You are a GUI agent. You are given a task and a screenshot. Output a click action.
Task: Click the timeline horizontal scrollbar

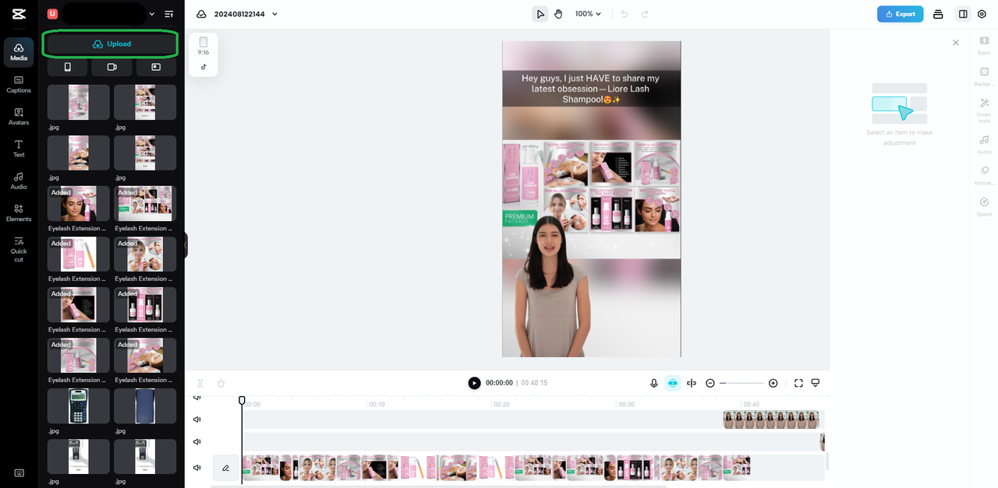pyautogui.click(x=438, y=486)
